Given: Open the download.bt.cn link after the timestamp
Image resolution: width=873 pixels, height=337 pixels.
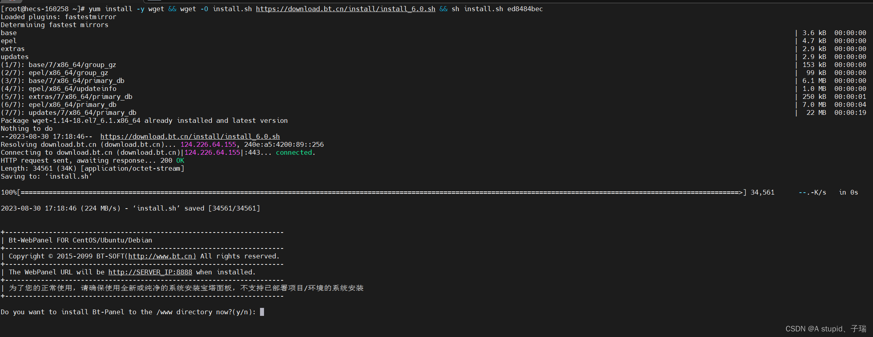Looking at the screenshot, I should (190, 136).
